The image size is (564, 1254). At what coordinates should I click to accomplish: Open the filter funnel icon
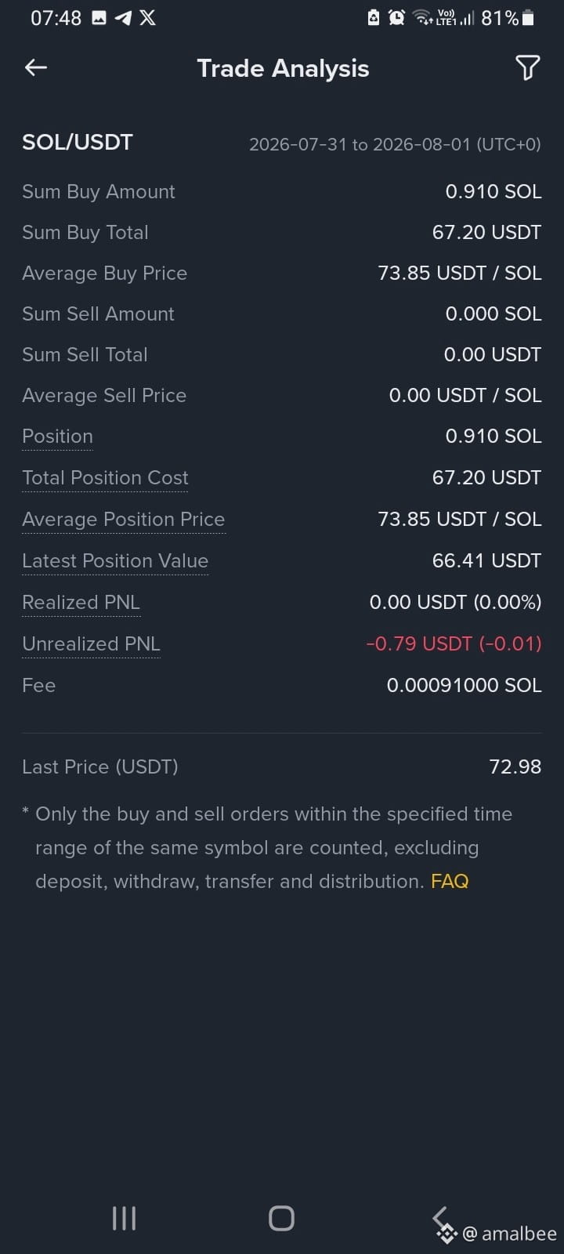coord(528,68)
